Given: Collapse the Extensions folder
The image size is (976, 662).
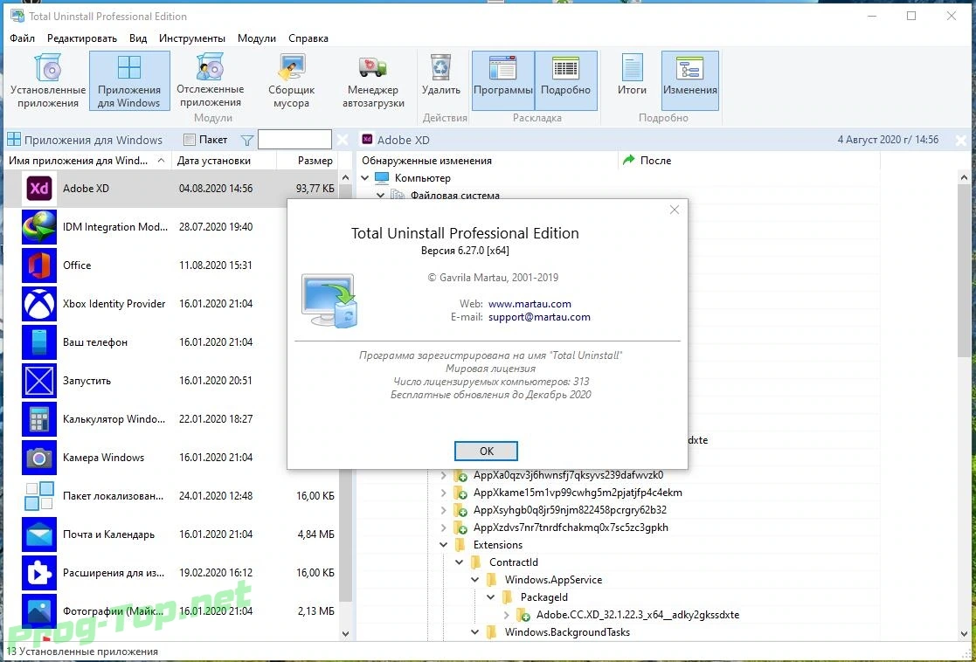Looking at the screenshot, I should coord(443,545).
